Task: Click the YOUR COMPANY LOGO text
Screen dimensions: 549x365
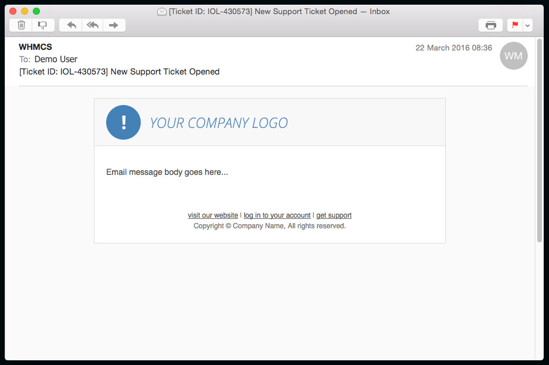Action: click(x=219, y=123)
